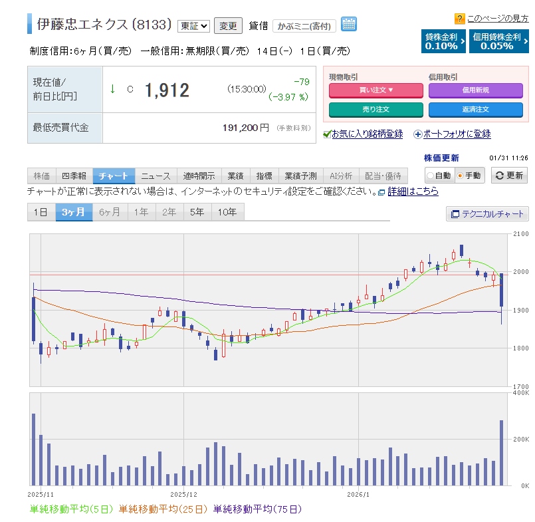This screenshot has height=522, width=535.
Task: Click the green checkmark favorites icon
Action: point(326,134)
